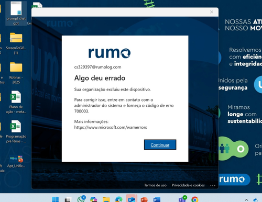This screenshot has height=202, width=262.
Task: Click the error code 700003 text
Action: (x=82, y=111)
